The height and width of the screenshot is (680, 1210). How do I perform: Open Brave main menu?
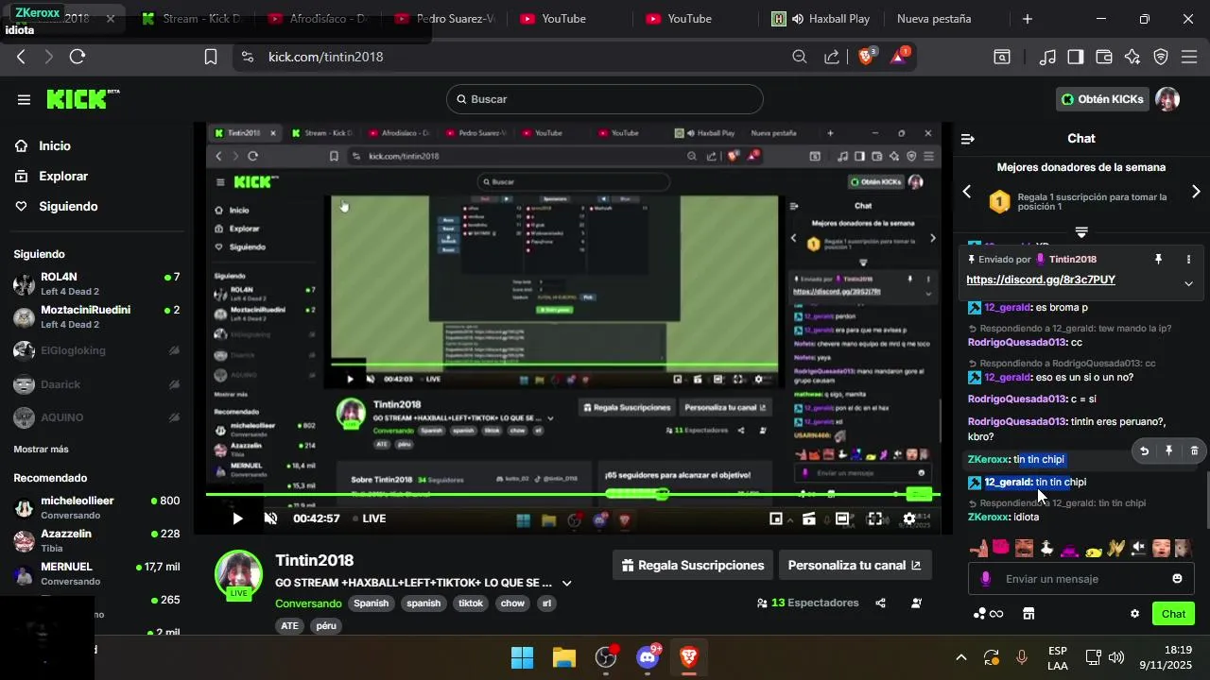tap(1189, 57)
